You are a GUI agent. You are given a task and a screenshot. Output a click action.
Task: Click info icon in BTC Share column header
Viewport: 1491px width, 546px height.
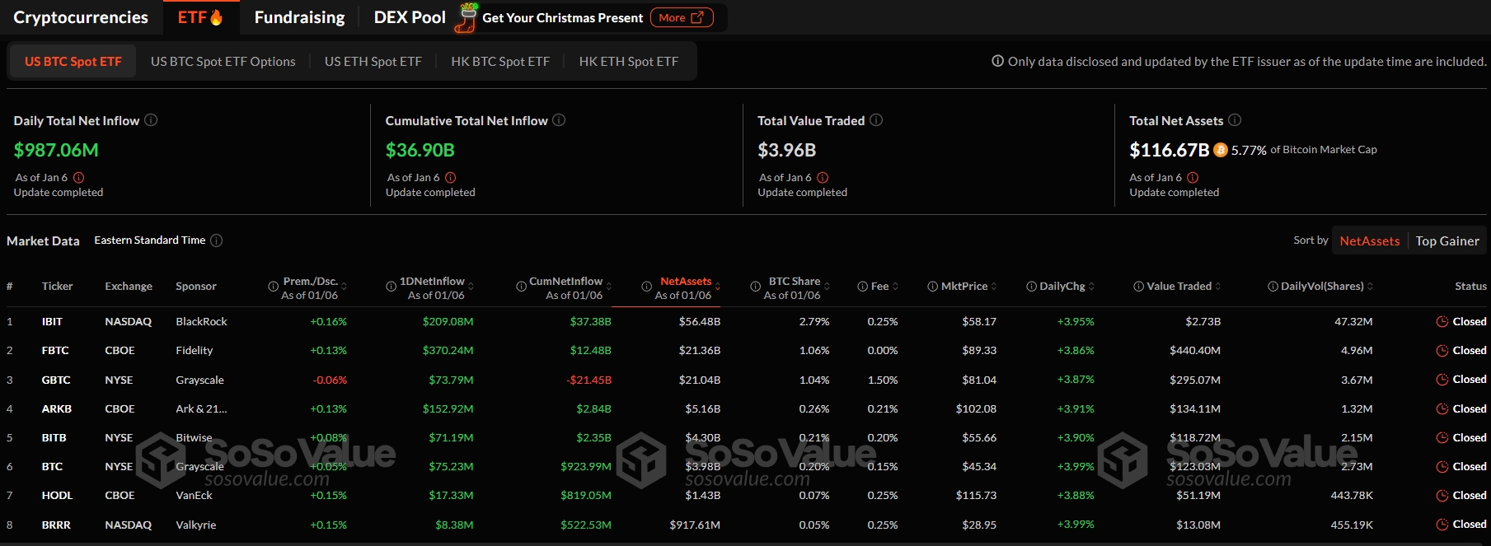coord(755,287)
